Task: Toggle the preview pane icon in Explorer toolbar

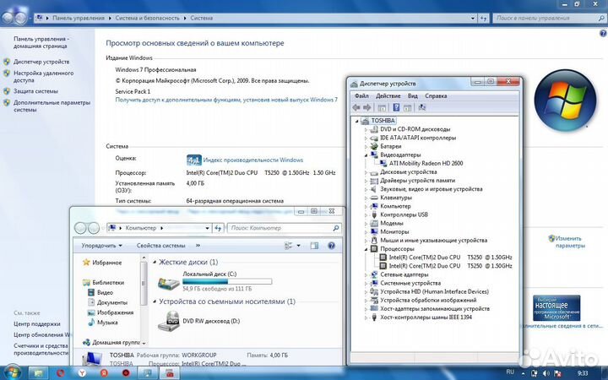Action: point(314,246)
